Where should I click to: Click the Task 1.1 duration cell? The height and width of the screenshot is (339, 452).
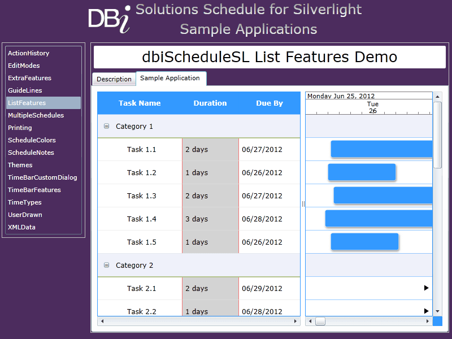click(210, 150)
